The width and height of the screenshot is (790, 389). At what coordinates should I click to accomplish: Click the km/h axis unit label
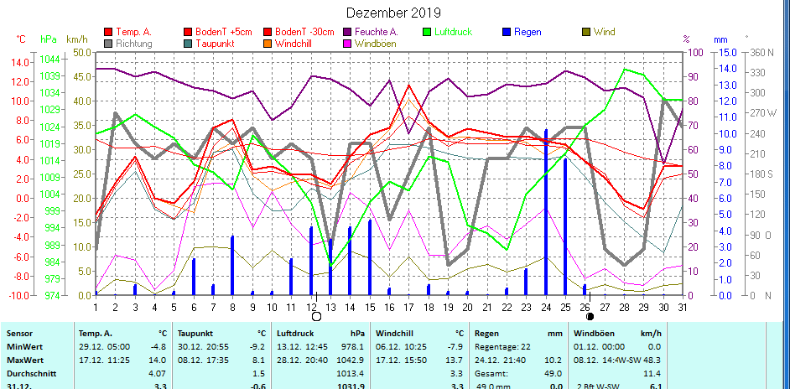76,39
